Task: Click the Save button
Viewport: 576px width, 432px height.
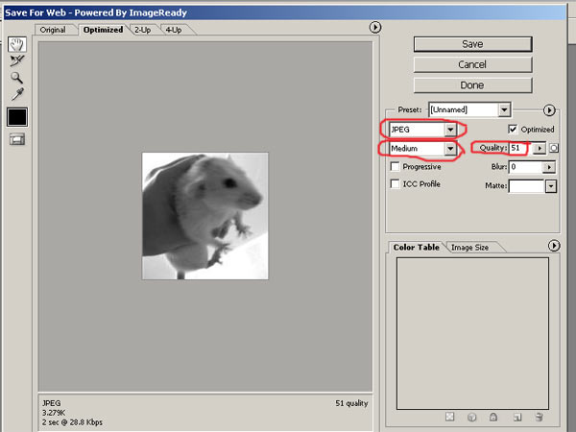Action: click(472, 44)
